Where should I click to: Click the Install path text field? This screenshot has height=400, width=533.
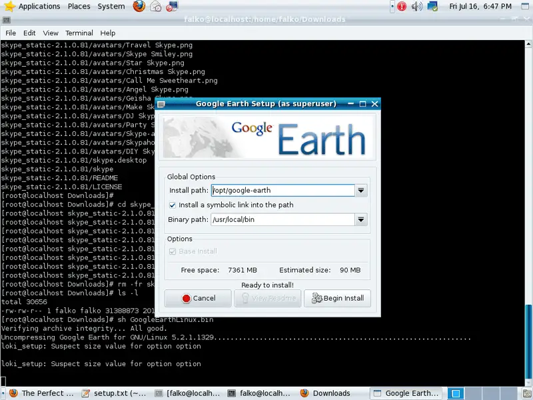point(282,191)
